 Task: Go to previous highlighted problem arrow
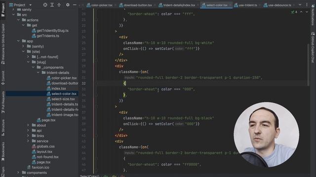[301, 12]
